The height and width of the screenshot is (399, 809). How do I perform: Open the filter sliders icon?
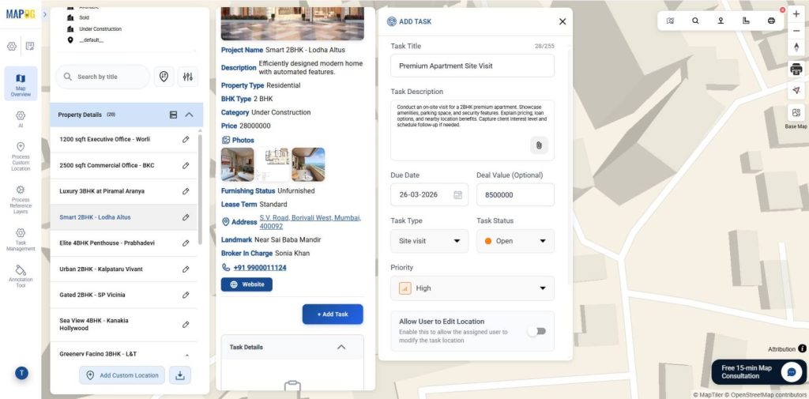click(188, 77)
